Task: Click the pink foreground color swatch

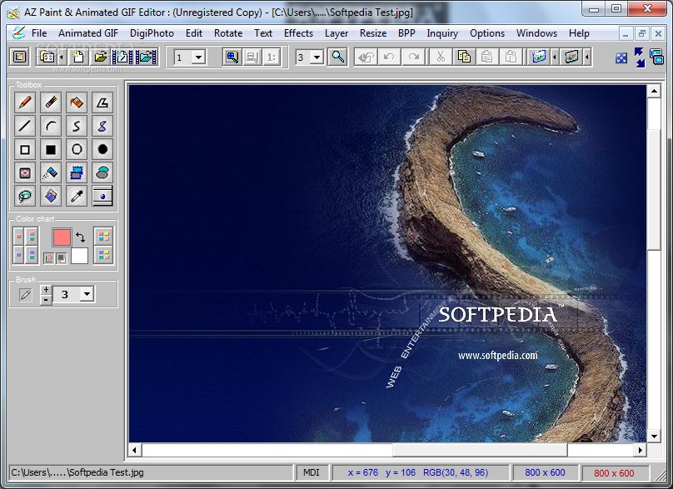Action: click(62, 237)
